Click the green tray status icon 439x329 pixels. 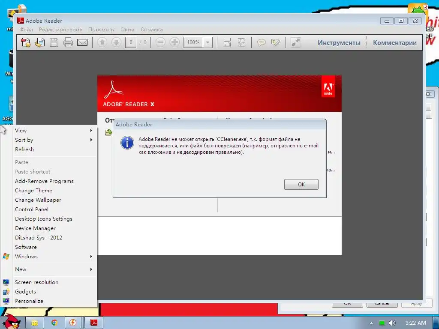click(382, 323)
